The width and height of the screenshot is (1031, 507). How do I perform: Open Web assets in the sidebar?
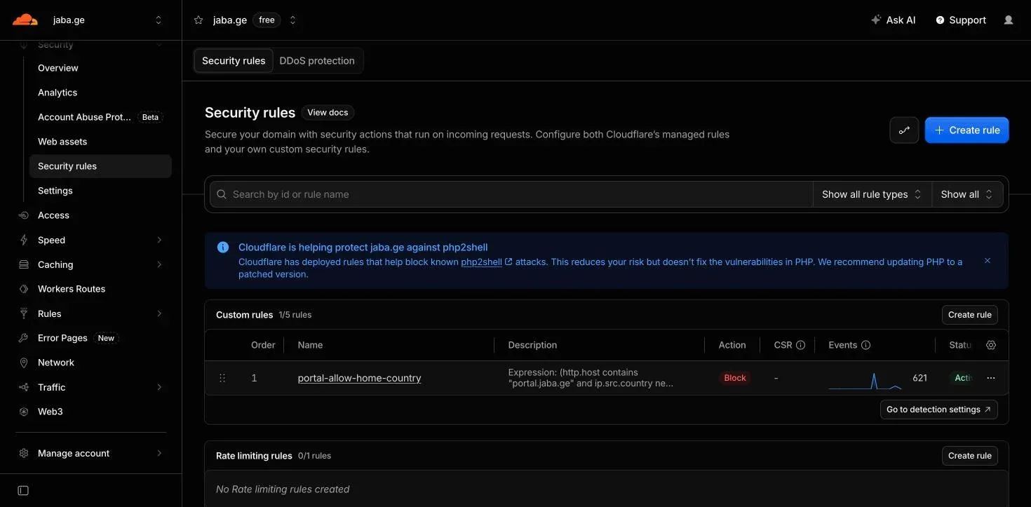(x=62, y=142)
